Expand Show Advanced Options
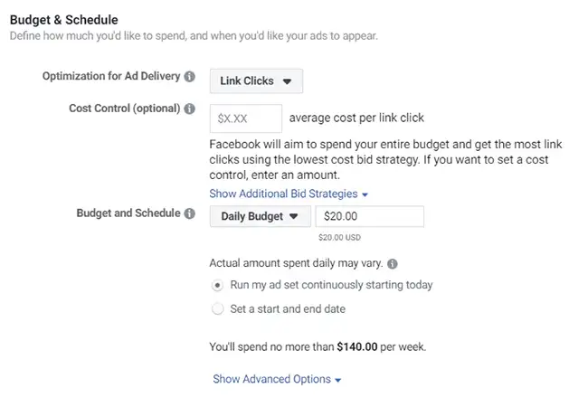The width and height of the screenshot is (588, 407). 277,379
